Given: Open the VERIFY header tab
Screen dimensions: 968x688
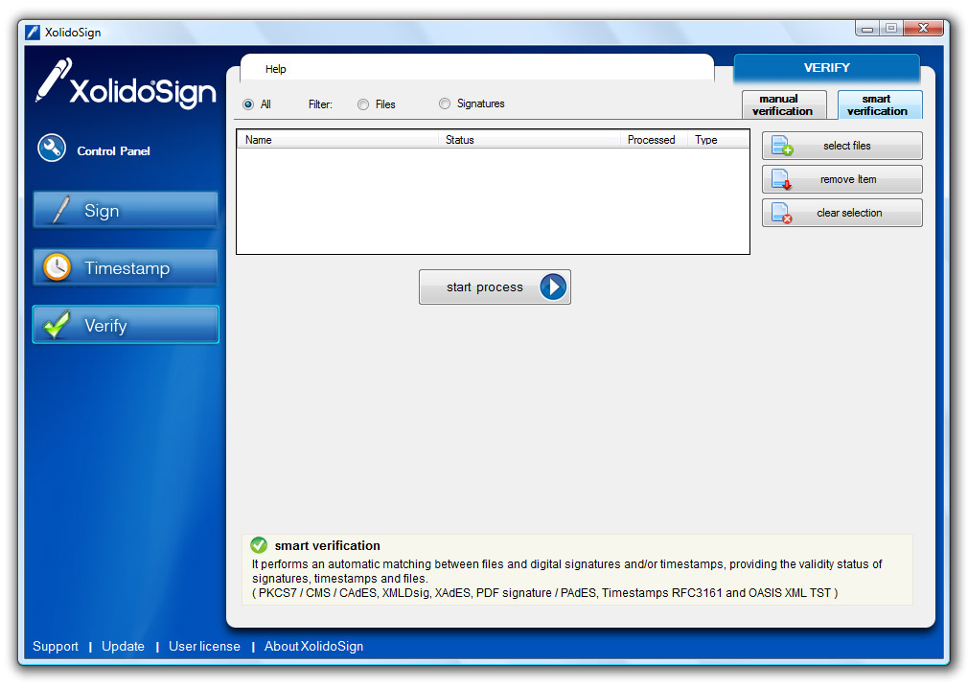Looking at the screenshot, I should click(x=826, y=68).
